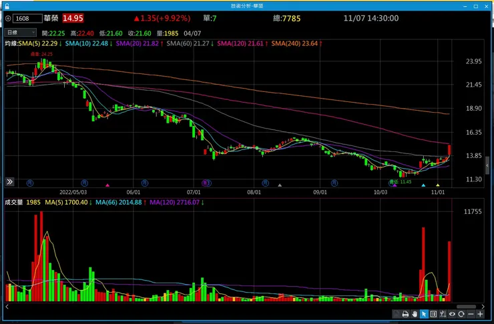Screen dimensions: 494x324
Task: Click the circled plus icon beside 1608
Action: pos(8,19)
